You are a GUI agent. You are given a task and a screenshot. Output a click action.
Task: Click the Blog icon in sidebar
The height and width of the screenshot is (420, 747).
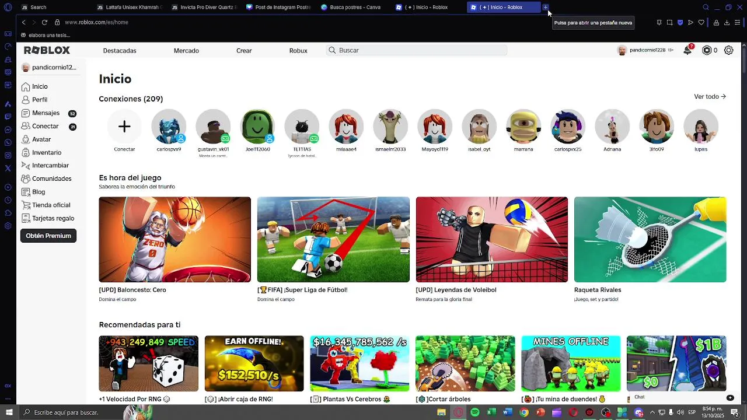[x=26, y=192]
